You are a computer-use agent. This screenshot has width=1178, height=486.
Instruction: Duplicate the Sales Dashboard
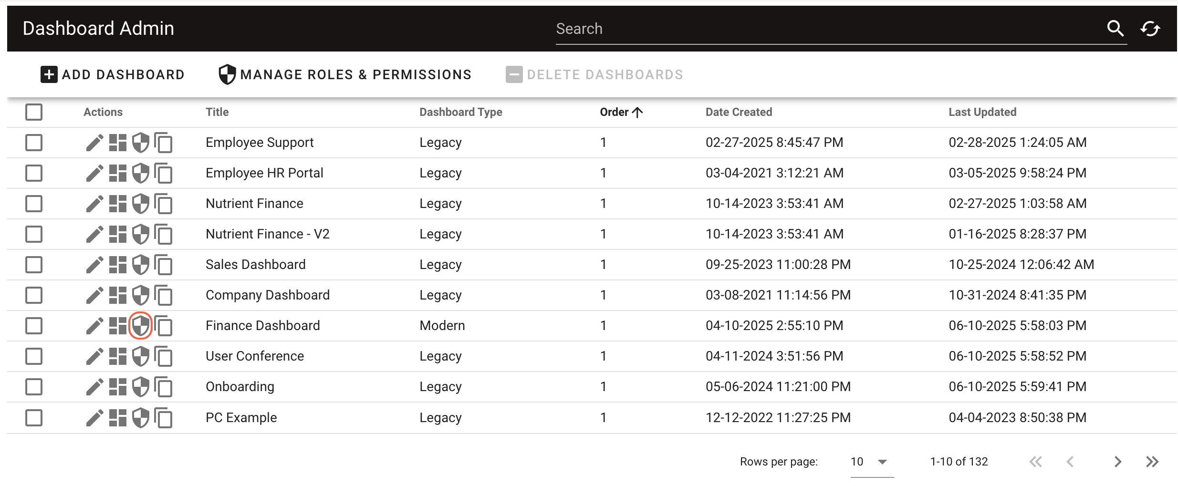pos(164,265)
